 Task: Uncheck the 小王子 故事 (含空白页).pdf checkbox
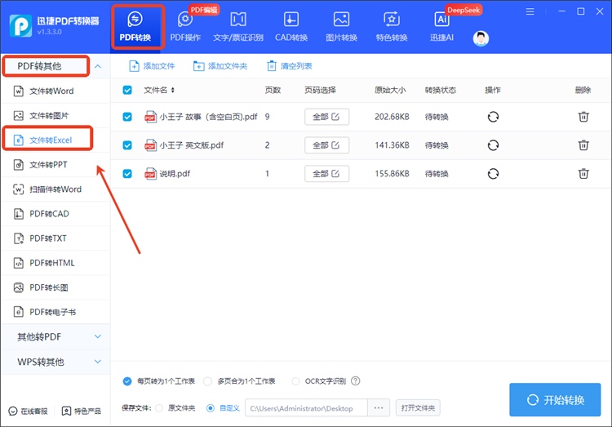point(127,117)
